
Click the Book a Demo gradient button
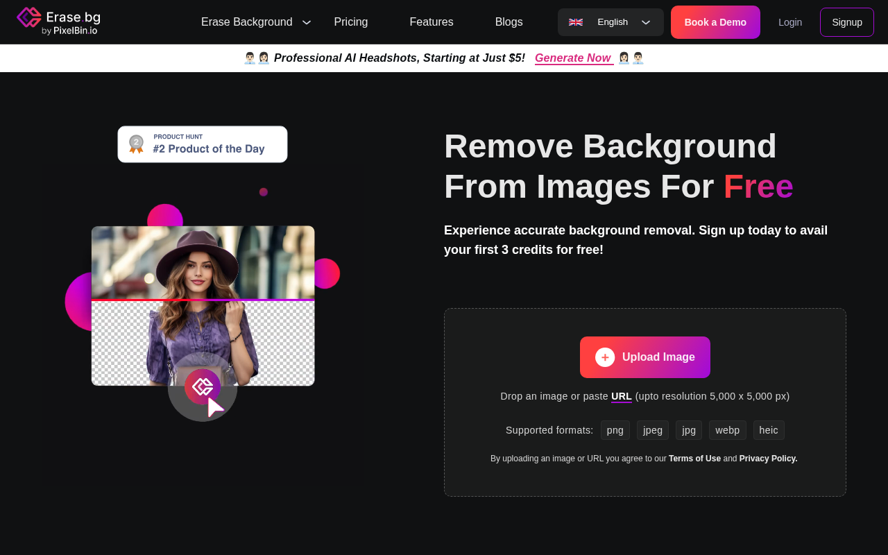(715, 22)
